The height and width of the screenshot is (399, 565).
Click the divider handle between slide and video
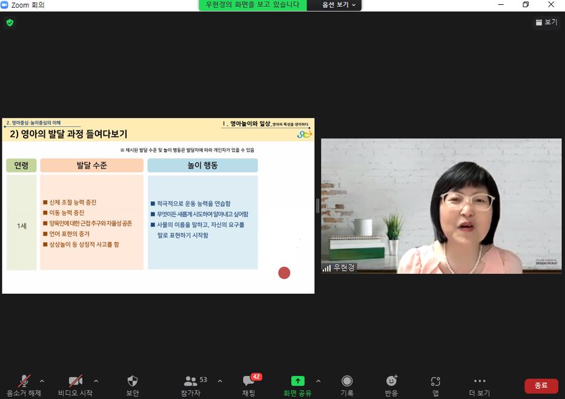coord(317,206)
